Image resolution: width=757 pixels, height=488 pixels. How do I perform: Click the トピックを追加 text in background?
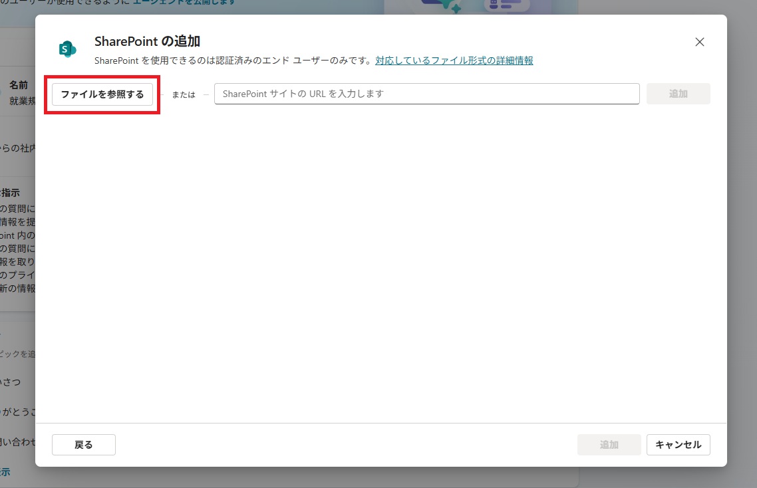(x=17, y=354)
